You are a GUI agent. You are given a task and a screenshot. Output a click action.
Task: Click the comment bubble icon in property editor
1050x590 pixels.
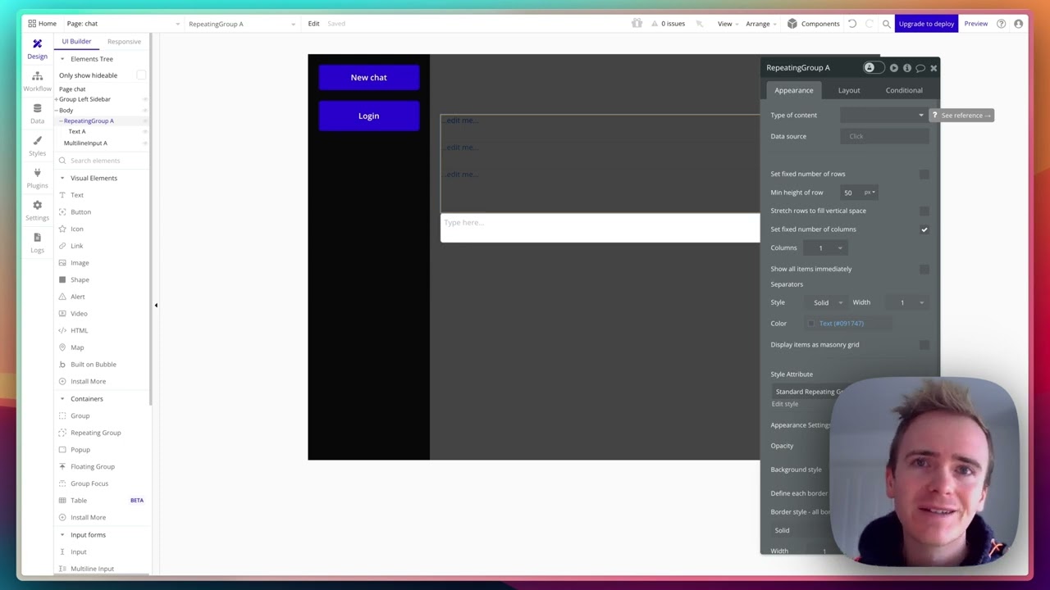tap(920, 68)
